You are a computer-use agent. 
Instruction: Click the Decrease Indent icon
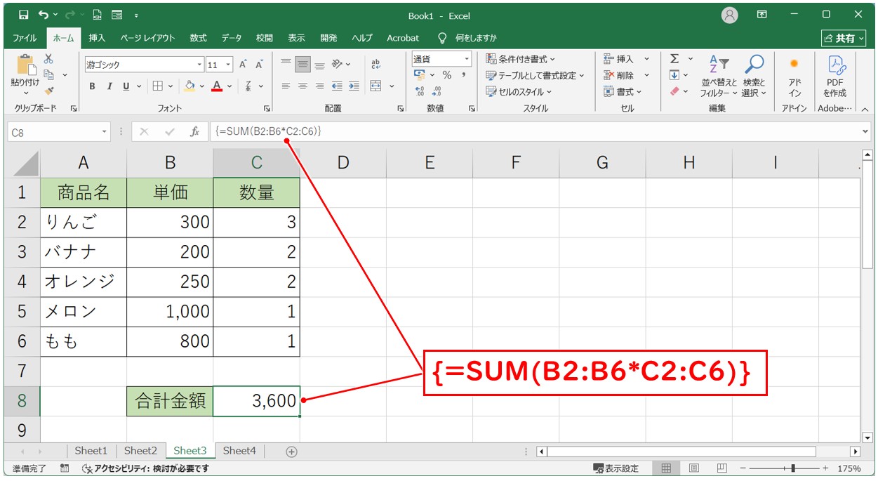[337, 86]
